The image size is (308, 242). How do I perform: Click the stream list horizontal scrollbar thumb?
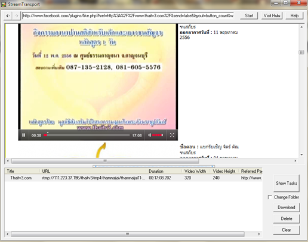point(128,234)
